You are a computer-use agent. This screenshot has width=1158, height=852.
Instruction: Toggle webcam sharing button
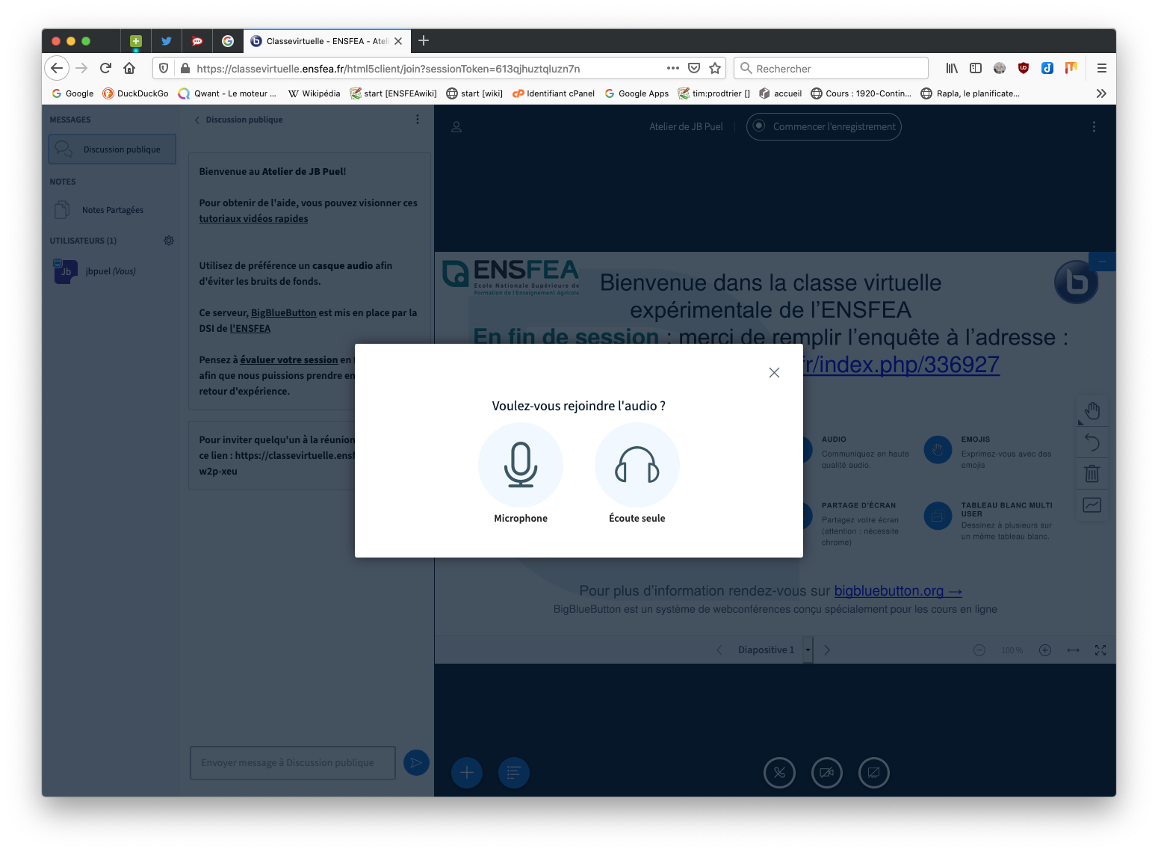click(x=826, y=773)
